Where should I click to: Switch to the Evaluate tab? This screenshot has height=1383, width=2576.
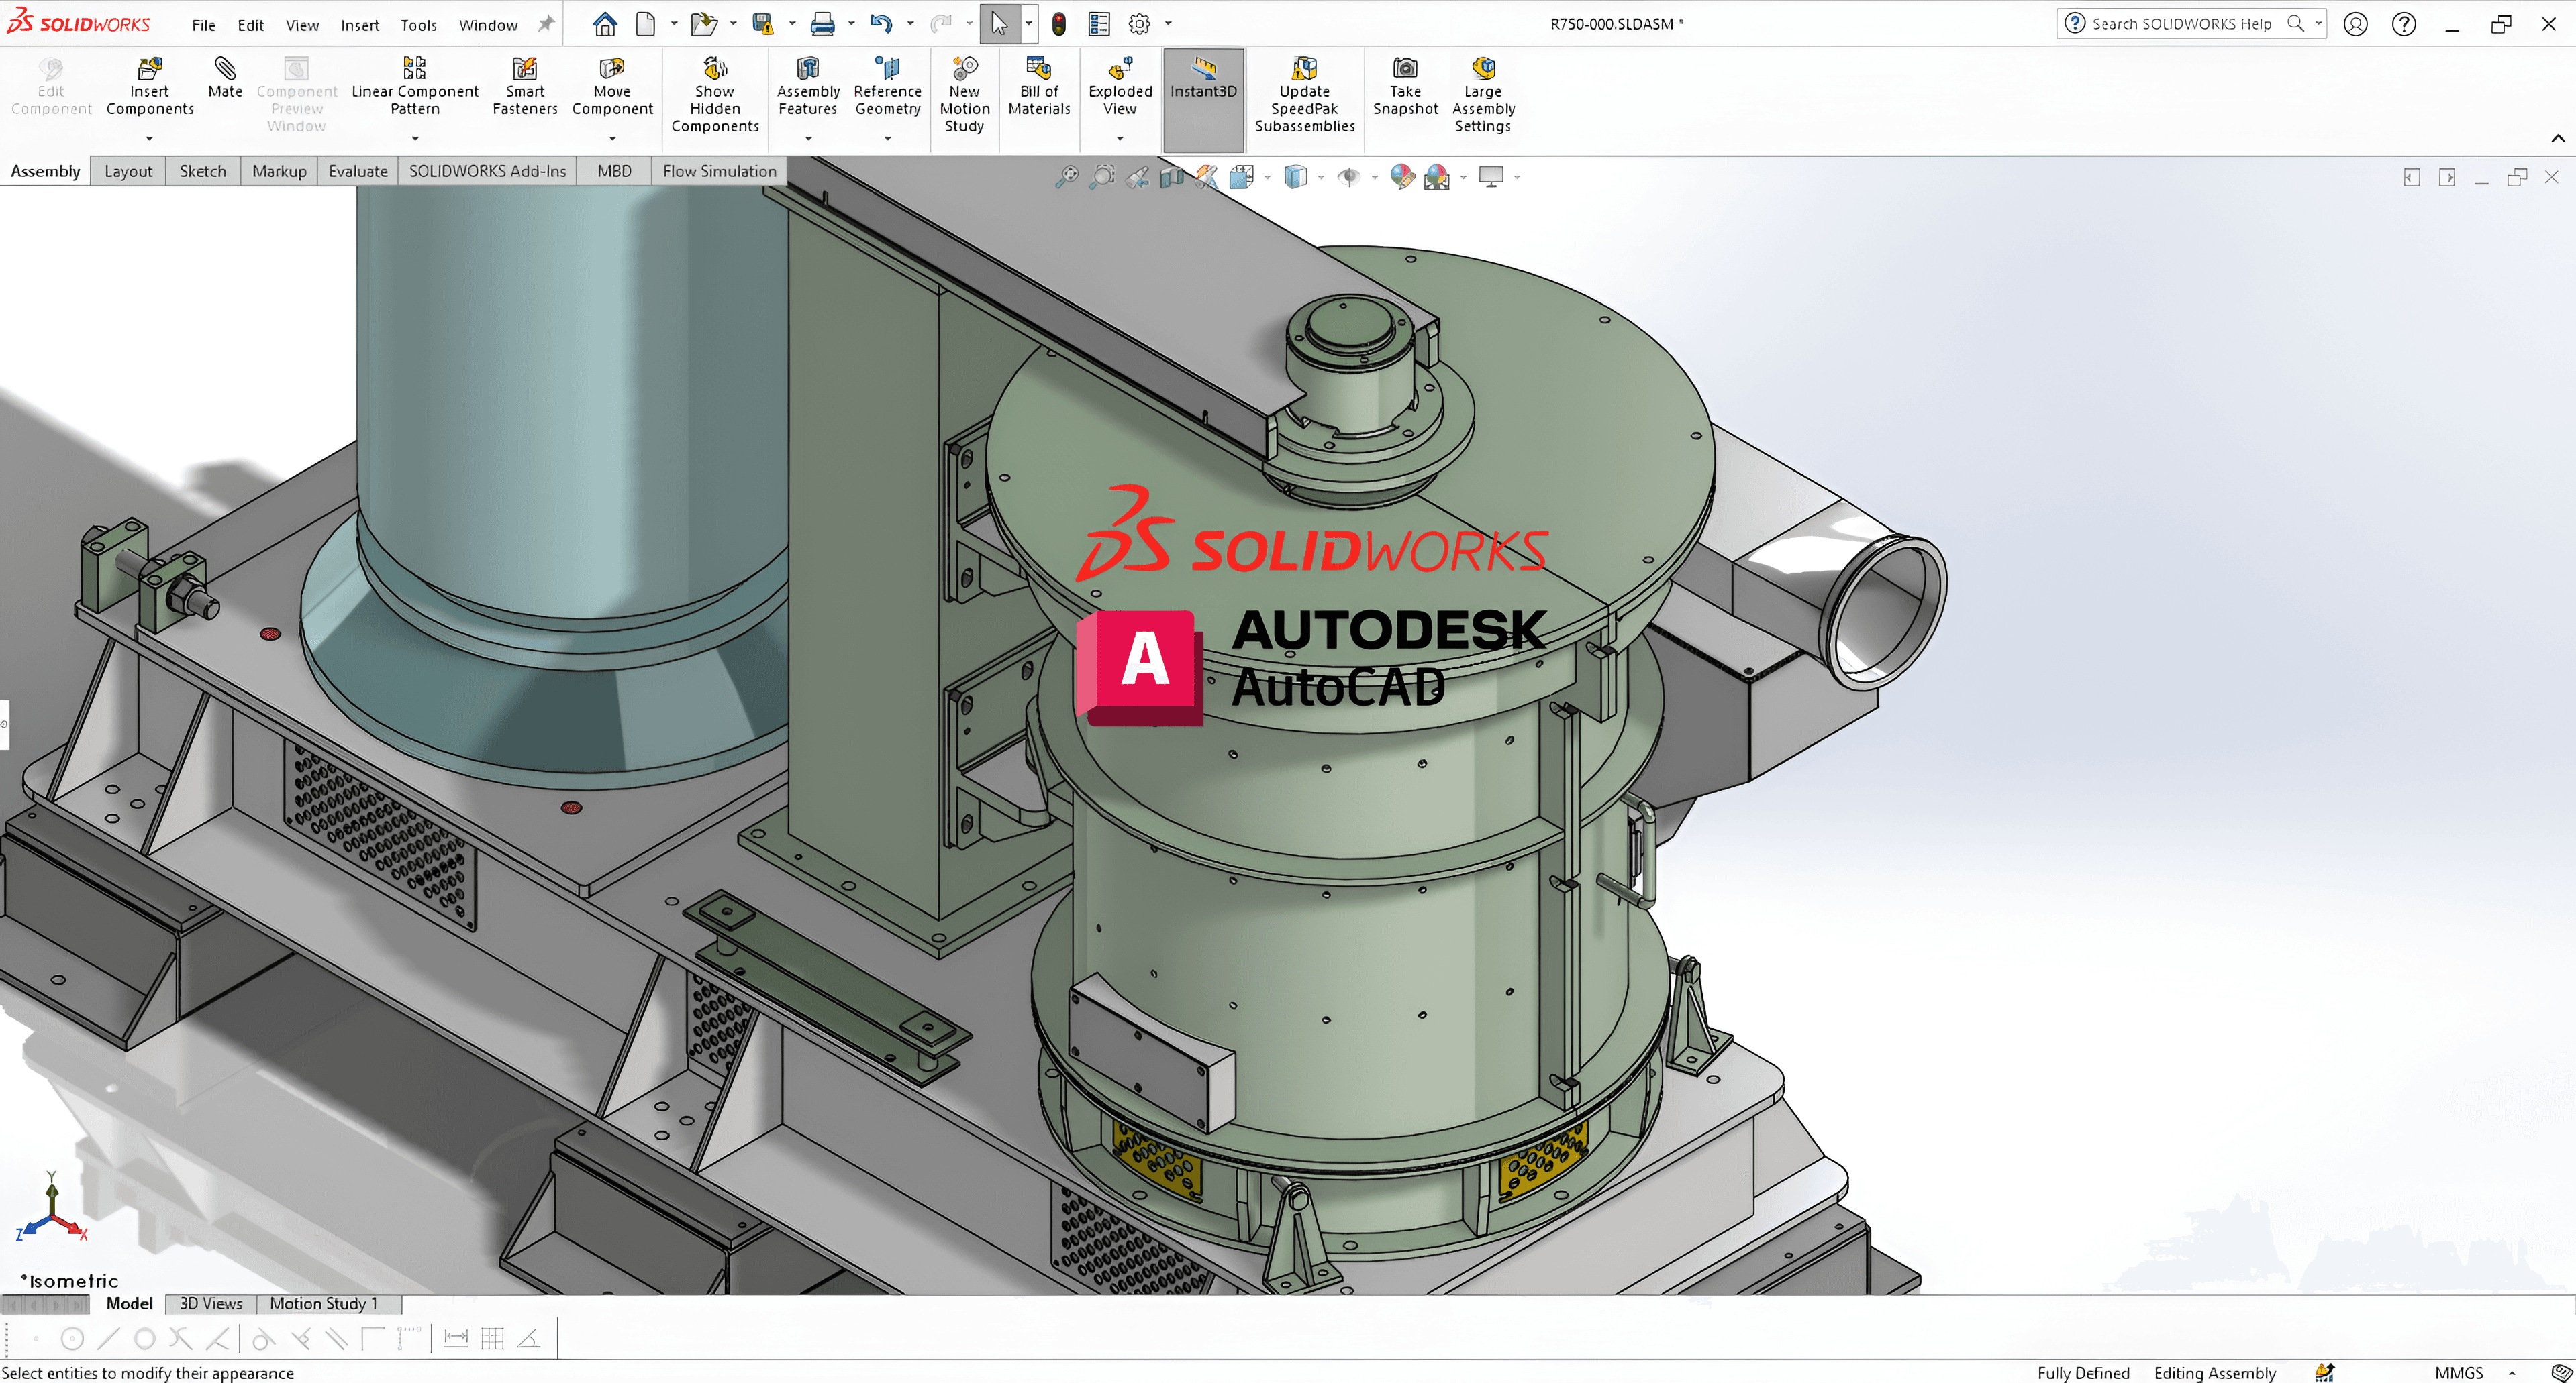pyautogui.click(x=357, y=171)
